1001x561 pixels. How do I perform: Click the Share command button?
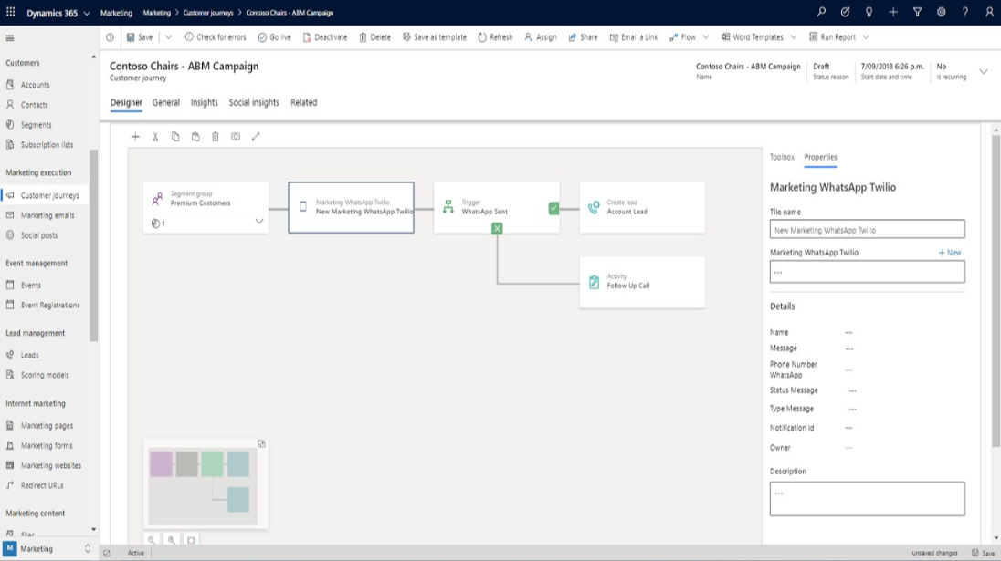[584, 37]
